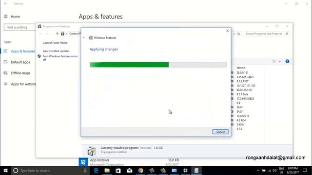Change the view layout icon

point(274,61)
